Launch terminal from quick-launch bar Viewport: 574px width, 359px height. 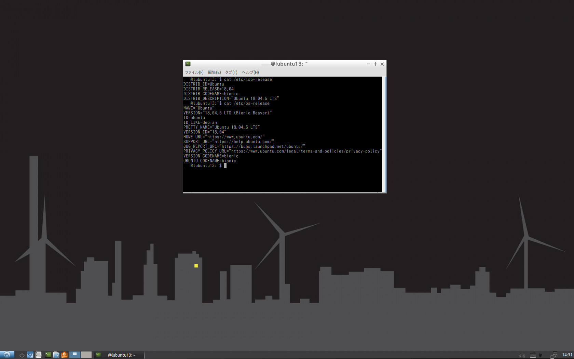click(48, 355)
